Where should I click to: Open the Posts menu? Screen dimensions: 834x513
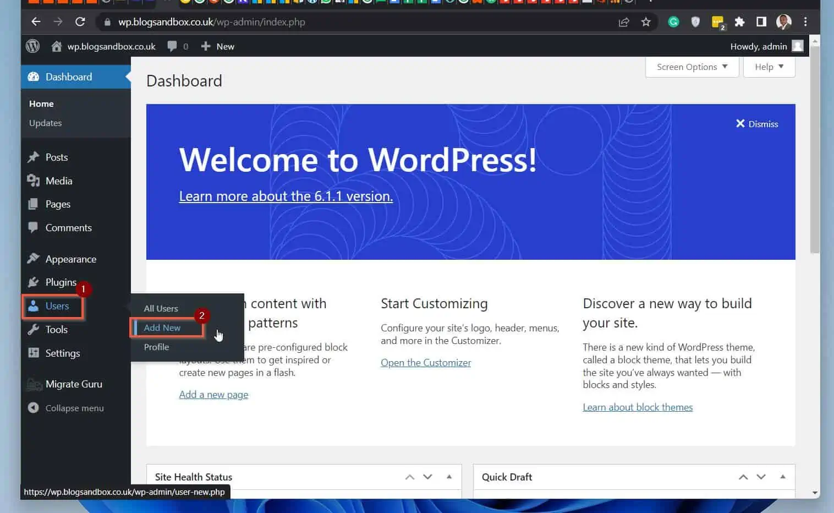pos(76,157)
